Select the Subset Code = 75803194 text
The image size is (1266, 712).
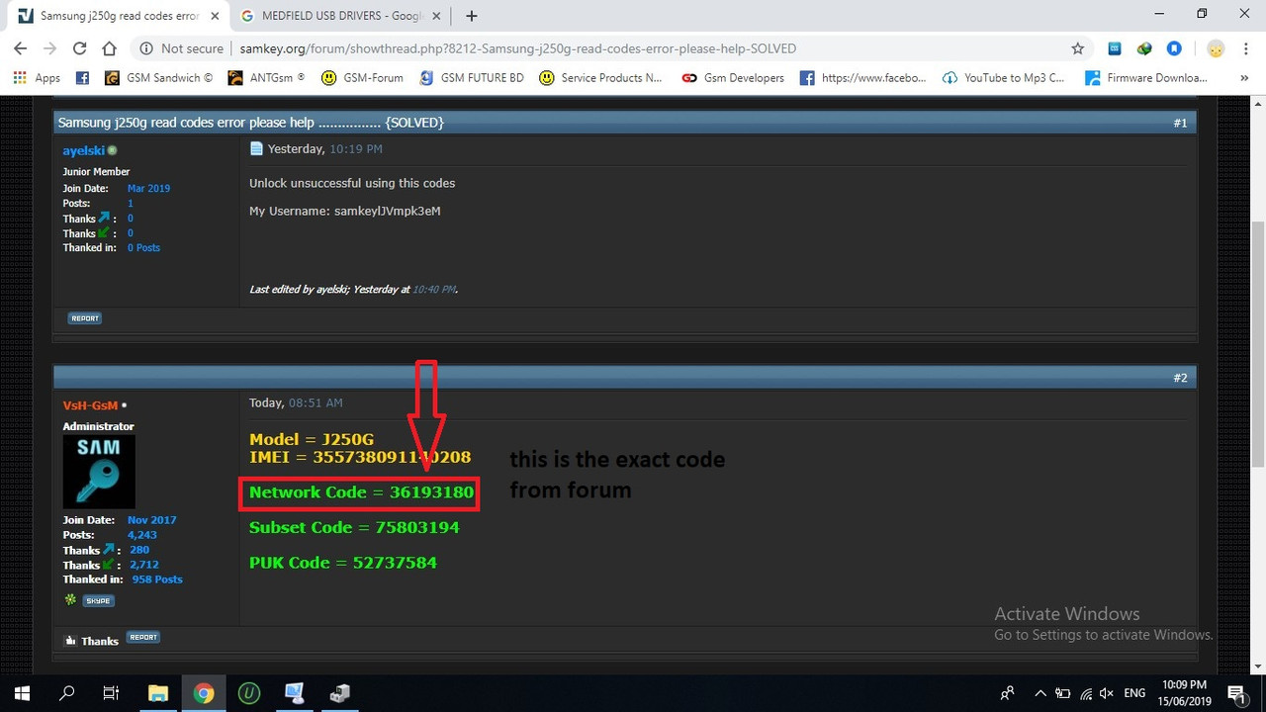coord(354,527)
